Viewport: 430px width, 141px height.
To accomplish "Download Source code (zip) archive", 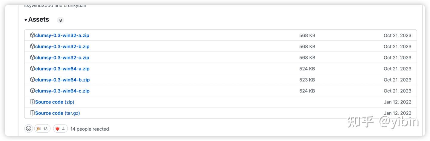I will pos(54,102).
